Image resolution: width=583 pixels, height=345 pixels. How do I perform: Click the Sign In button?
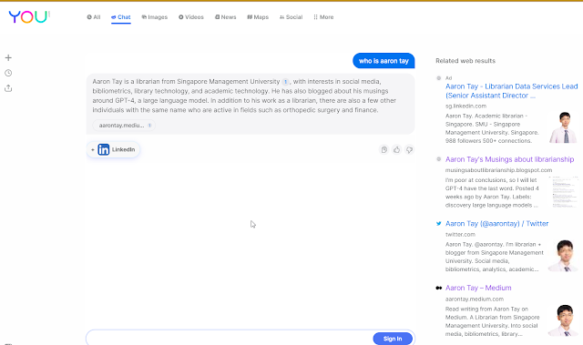pyautogui.click(x=393, y=339)
